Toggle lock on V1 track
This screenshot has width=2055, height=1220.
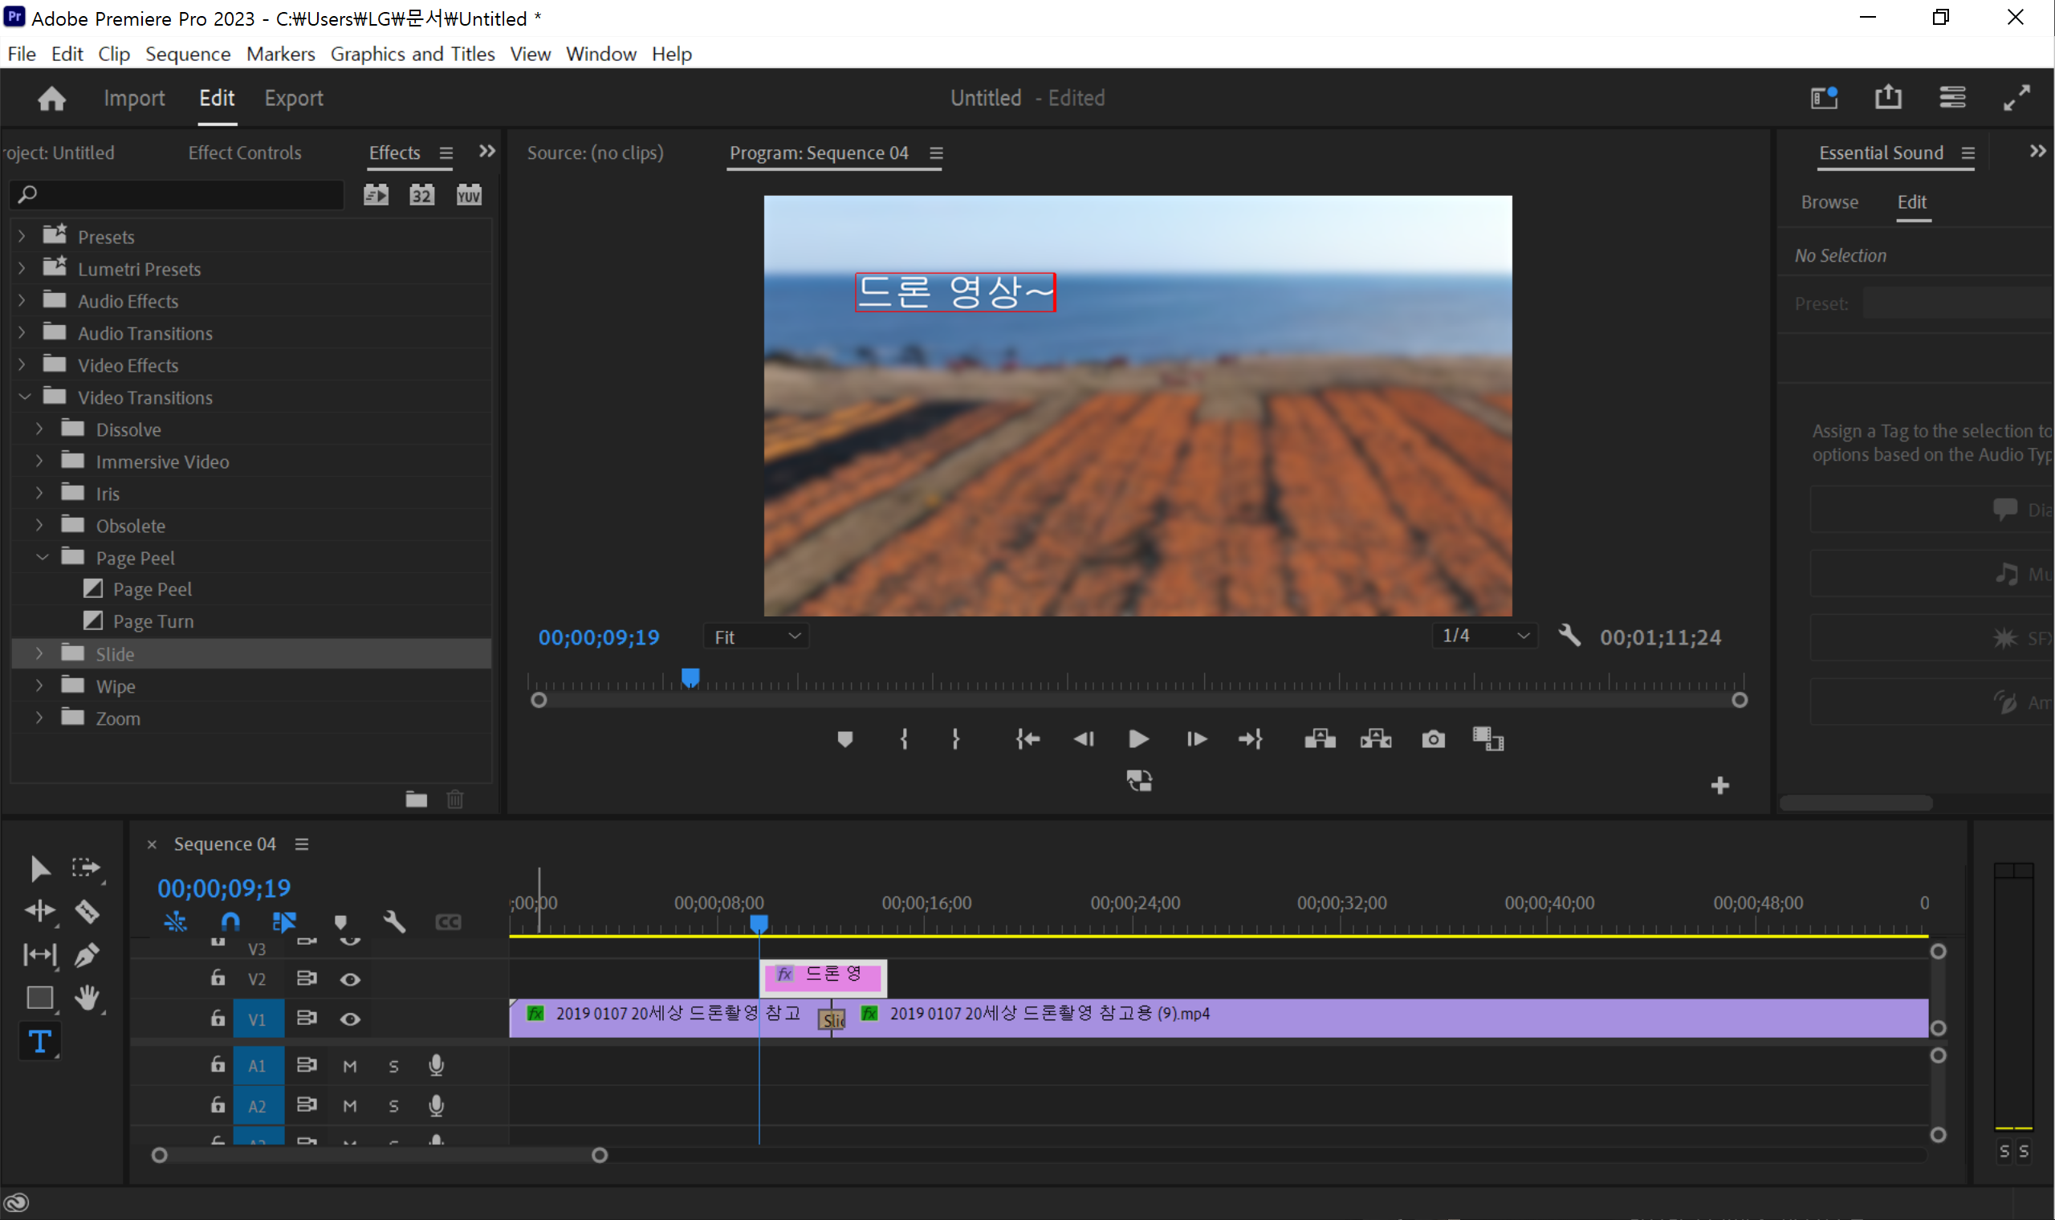tap(218, 1019)
